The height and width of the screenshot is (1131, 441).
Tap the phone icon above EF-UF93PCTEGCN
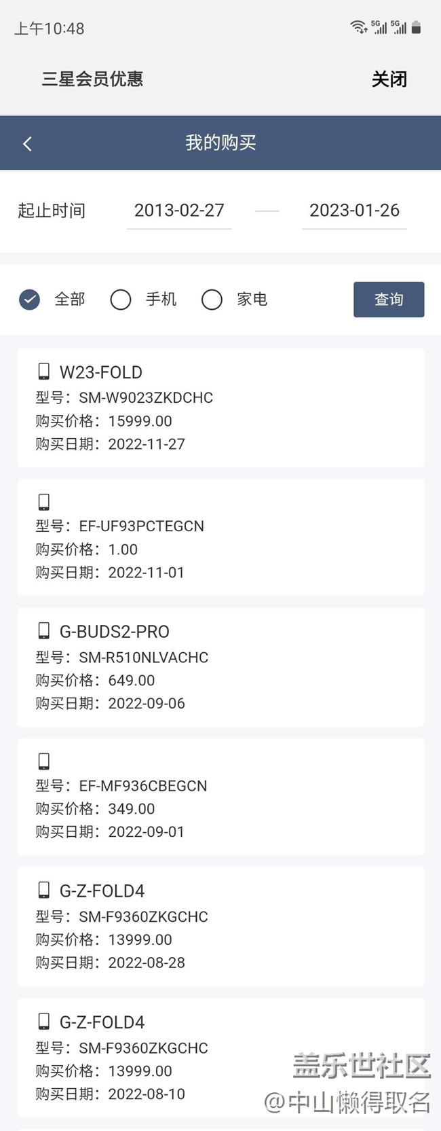click(44, 502)
